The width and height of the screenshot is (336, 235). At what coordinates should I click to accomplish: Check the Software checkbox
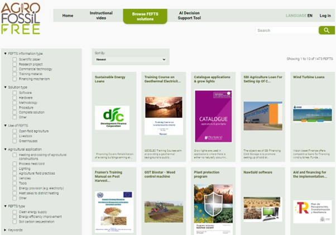(15, 93)
